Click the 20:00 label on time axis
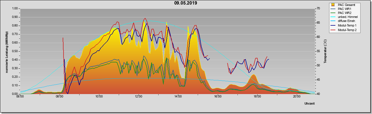 point(297,96)
